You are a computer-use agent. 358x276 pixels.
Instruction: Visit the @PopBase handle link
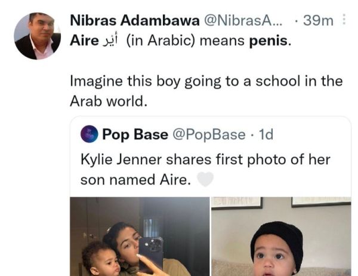[x=209, y=134]
